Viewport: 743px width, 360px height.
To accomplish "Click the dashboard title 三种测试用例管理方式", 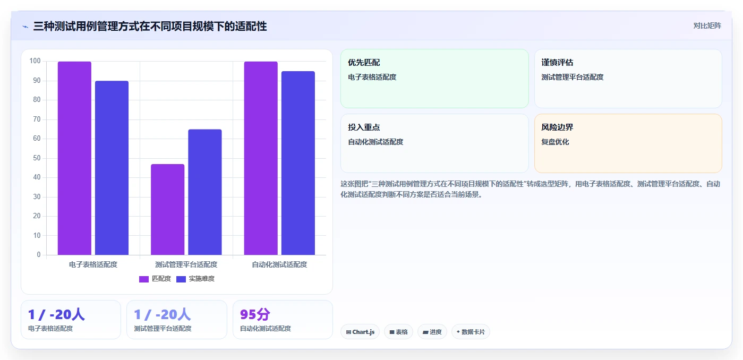I will [x=150, y=27].
